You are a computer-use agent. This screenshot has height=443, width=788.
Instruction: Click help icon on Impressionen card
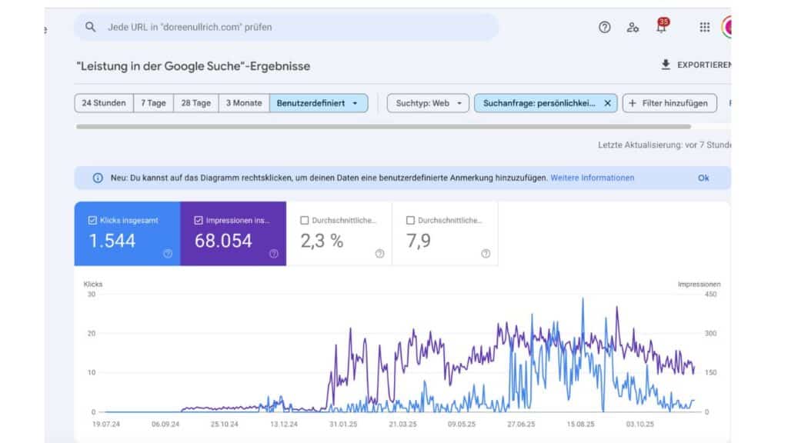coord(273,254)
